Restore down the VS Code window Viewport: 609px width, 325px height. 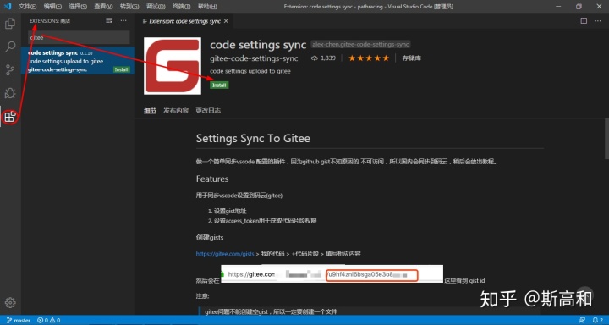pos(579,7)
